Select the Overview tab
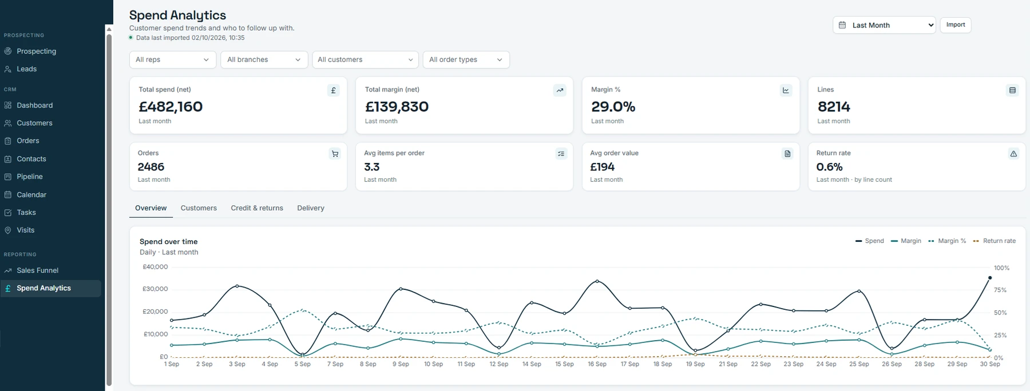 pyautogui.click(x=151, y=208)
